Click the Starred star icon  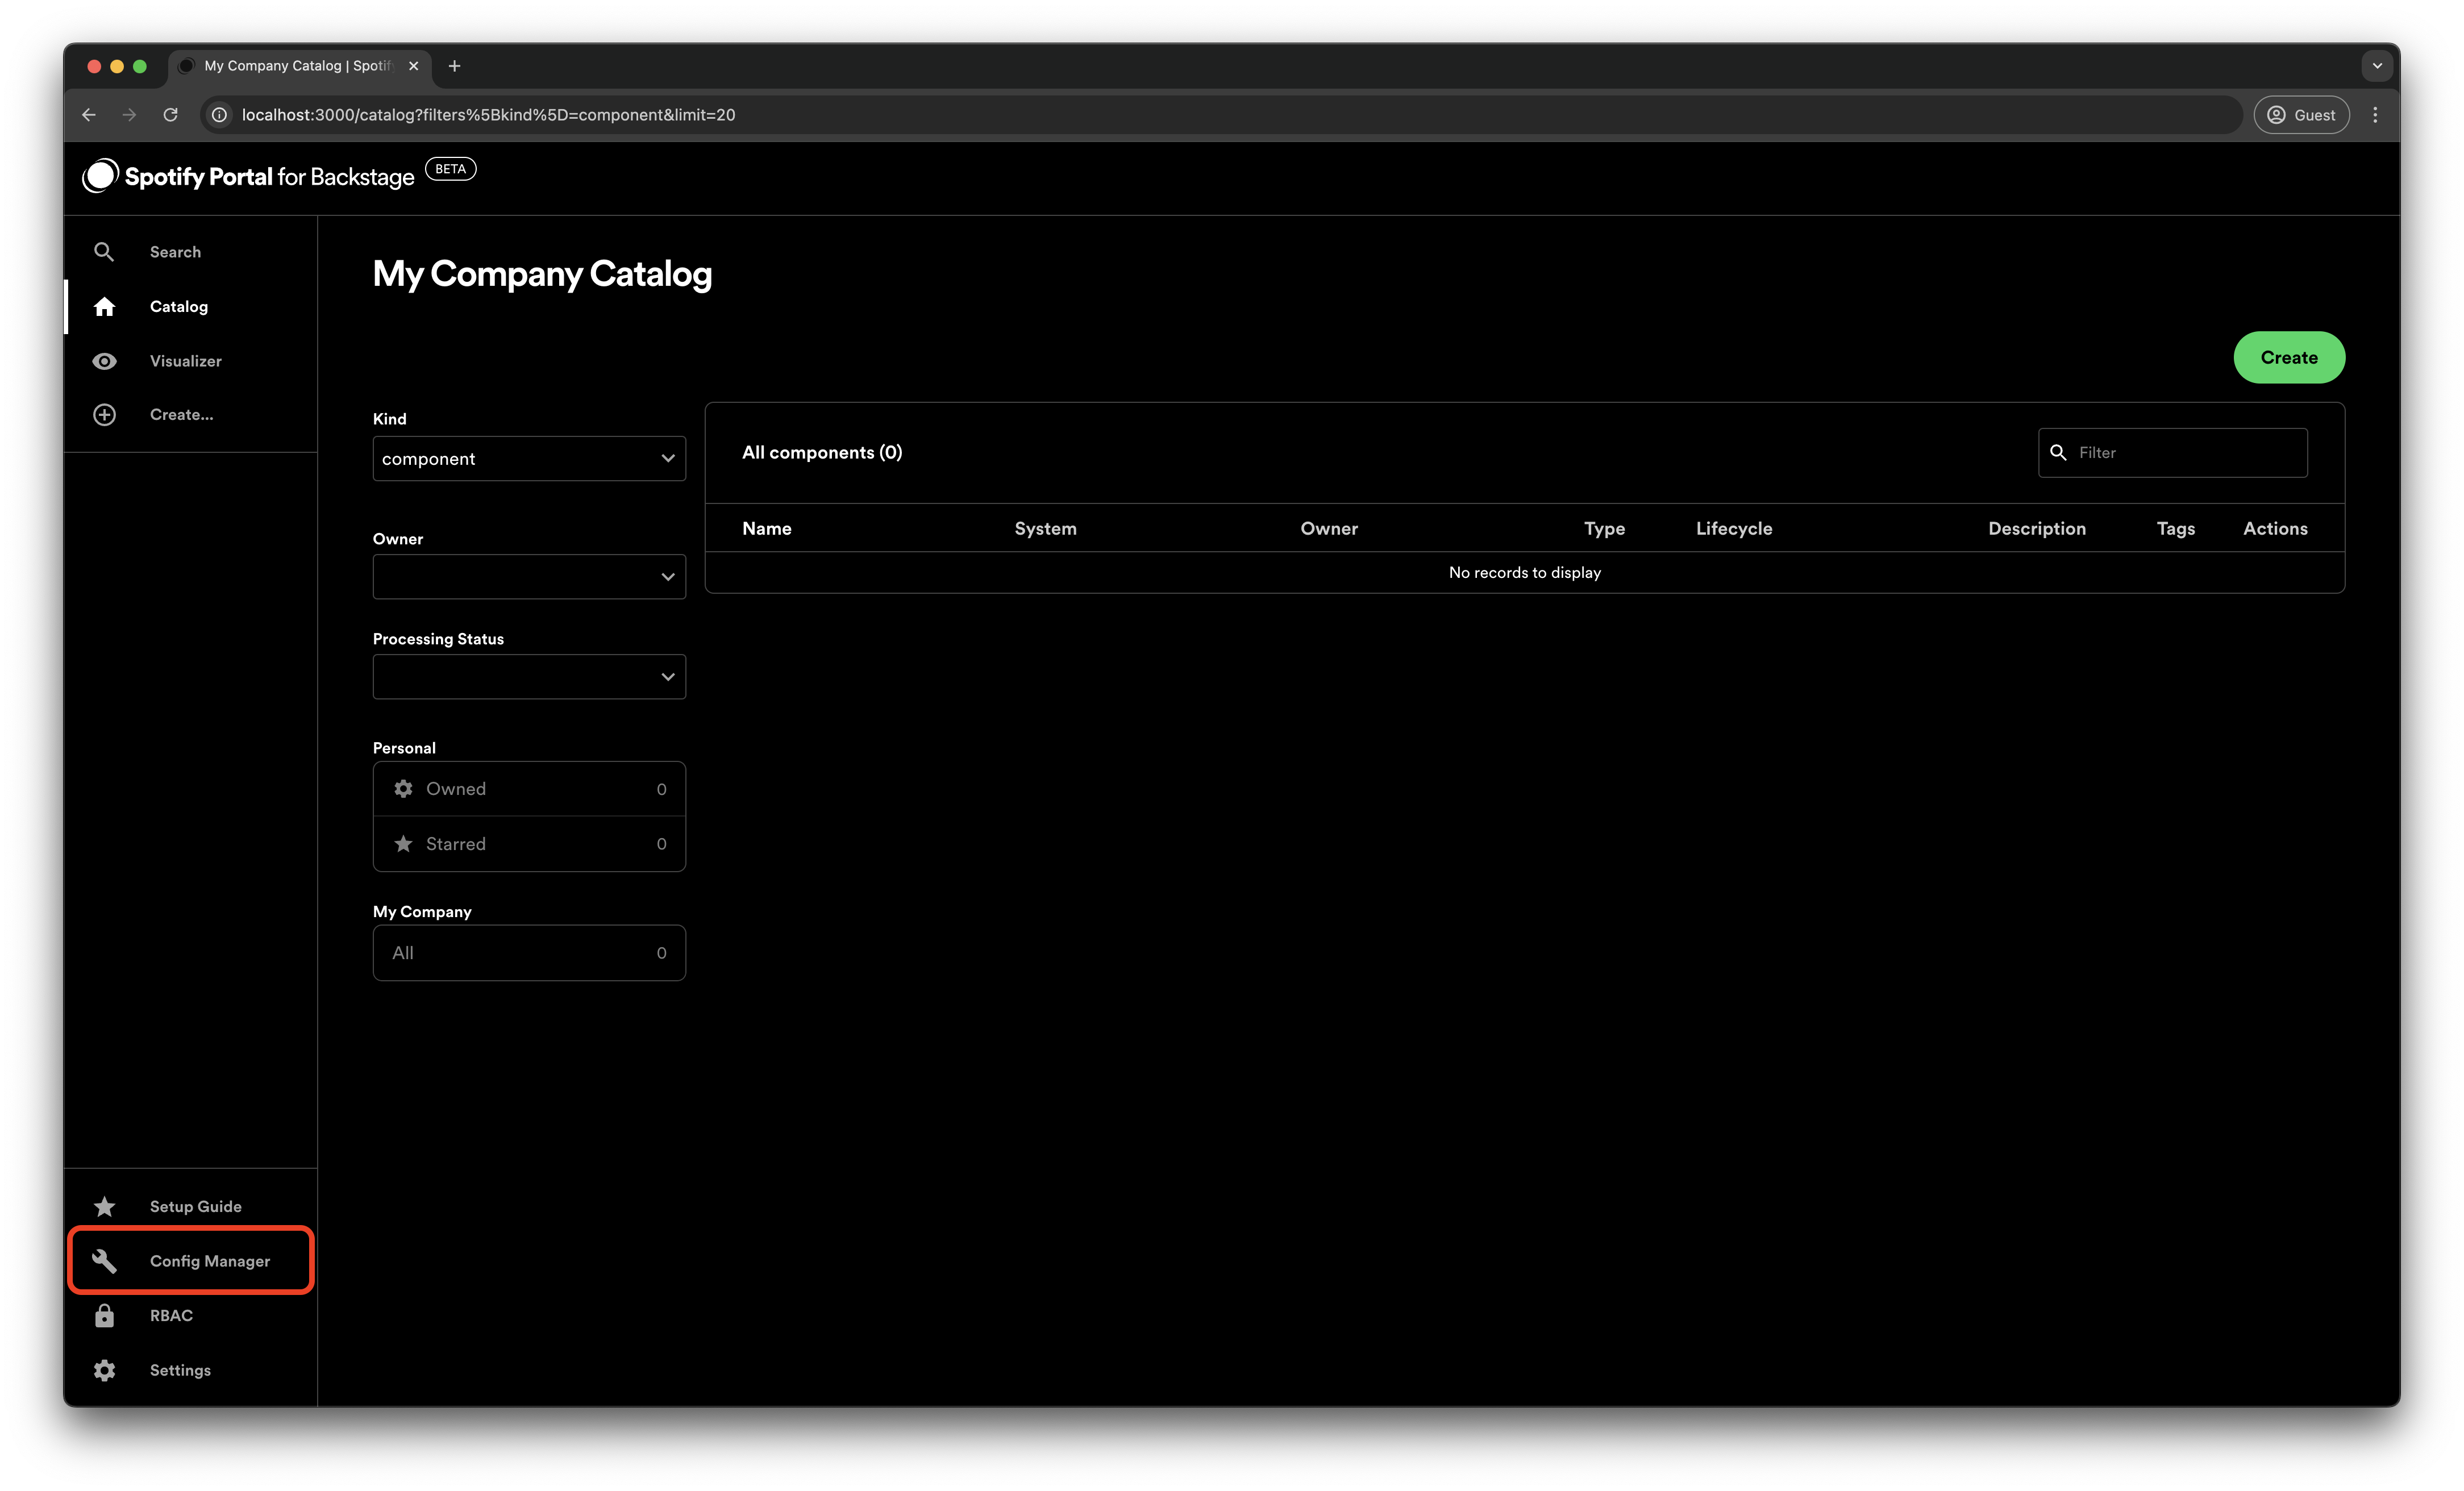coord(403,844)
